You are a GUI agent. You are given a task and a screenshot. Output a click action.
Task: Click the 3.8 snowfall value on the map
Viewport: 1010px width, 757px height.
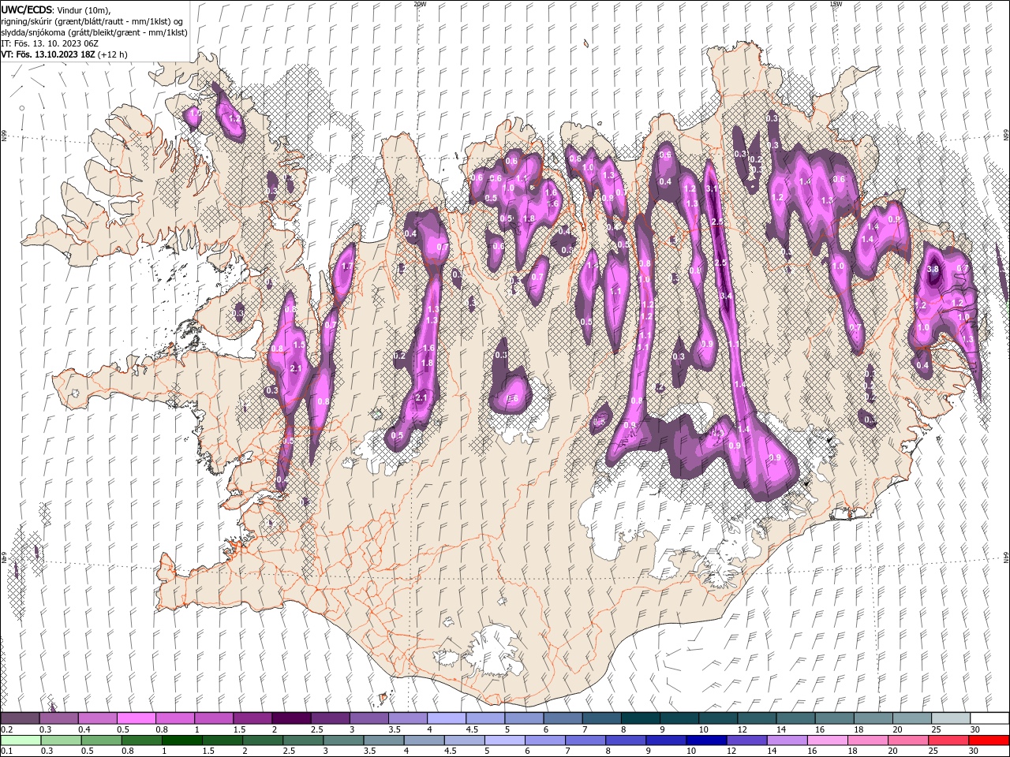coord(932,269)
